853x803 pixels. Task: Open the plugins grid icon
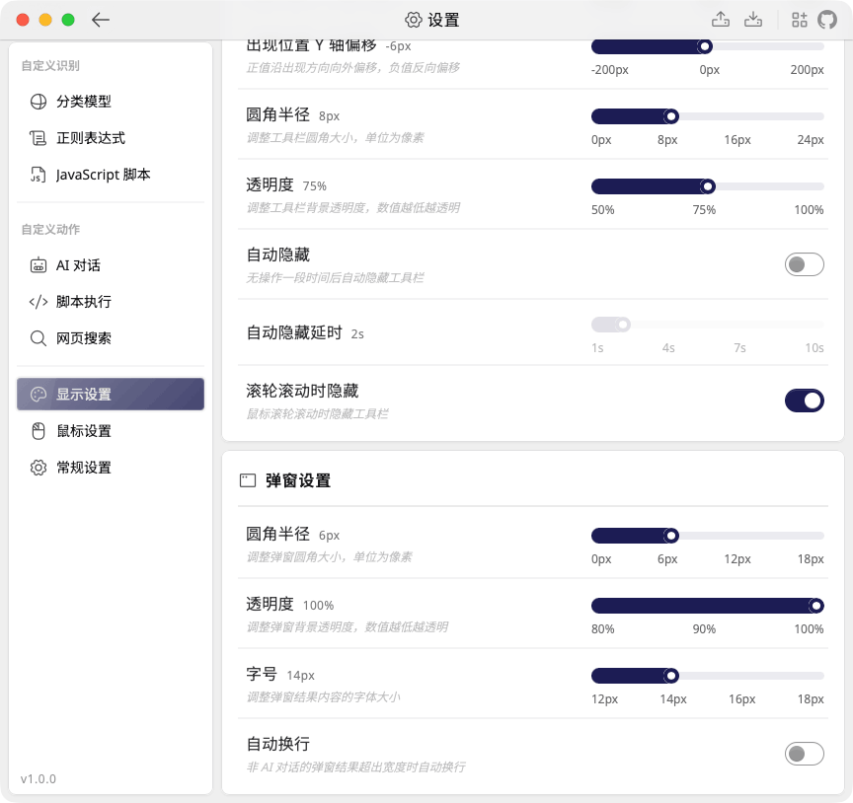point(799,20)
